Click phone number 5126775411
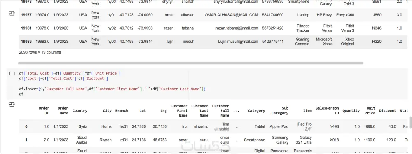 click(273, 42)
